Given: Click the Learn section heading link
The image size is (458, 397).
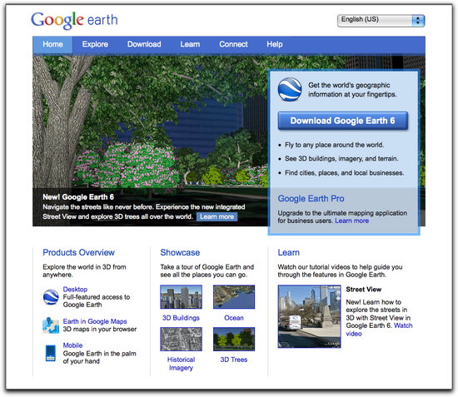Looking at the screenshot, I should (x=289, y=252).
